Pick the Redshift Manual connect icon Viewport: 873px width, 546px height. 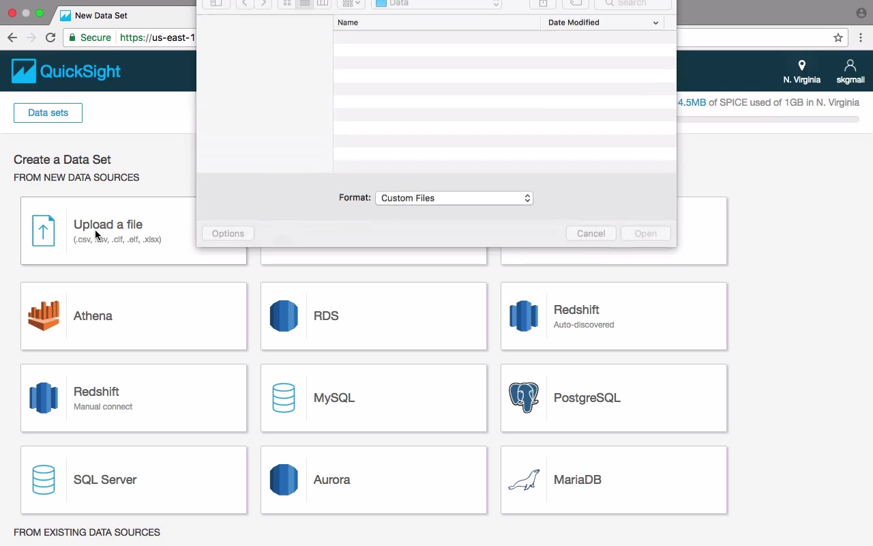(44, 398)
